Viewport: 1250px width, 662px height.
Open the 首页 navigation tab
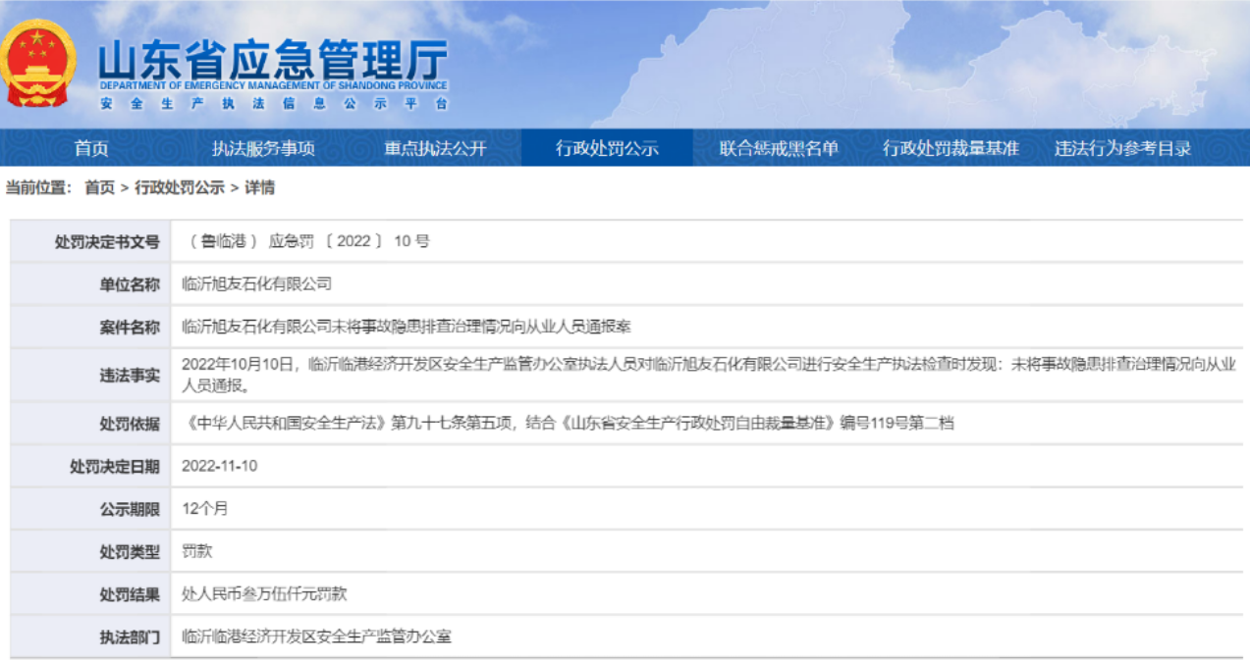pyautogui.click(x=91, y=148)
